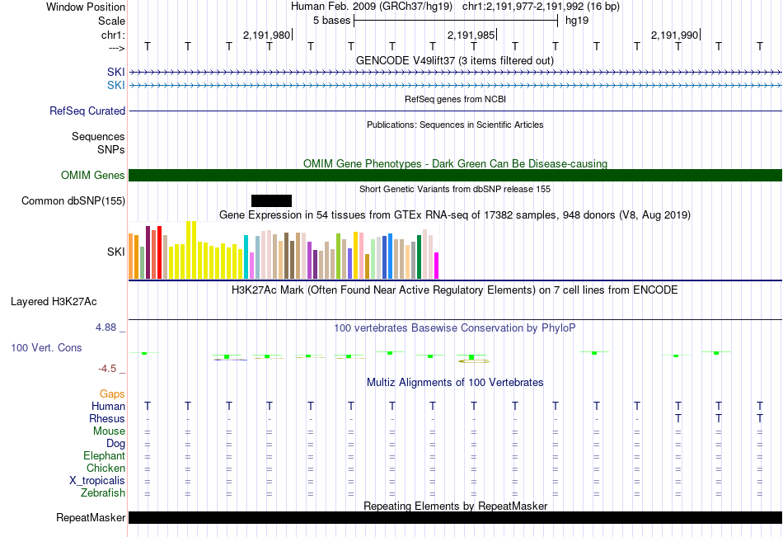Click the SKI GTEx expression label
783x537 pixels.
pos(116,252)
